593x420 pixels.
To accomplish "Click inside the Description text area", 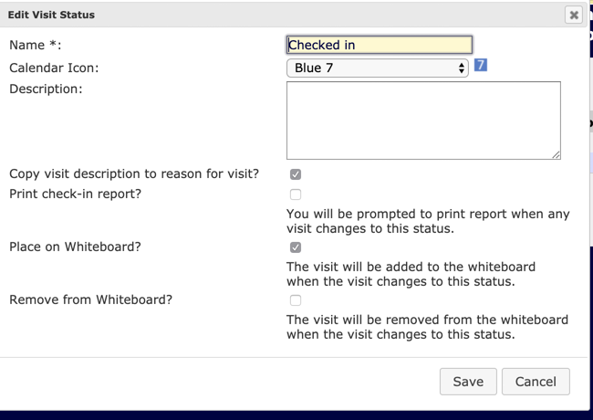I will [x=422, y=120].
